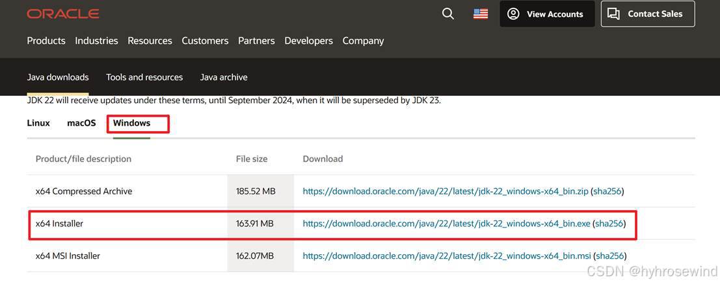Open the Resources menu
720x284 pixels.
[150, 41]
